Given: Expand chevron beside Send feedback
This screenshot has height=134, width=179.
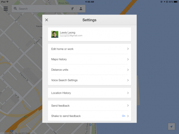Looking at the screenshot, I should (128, 106).
